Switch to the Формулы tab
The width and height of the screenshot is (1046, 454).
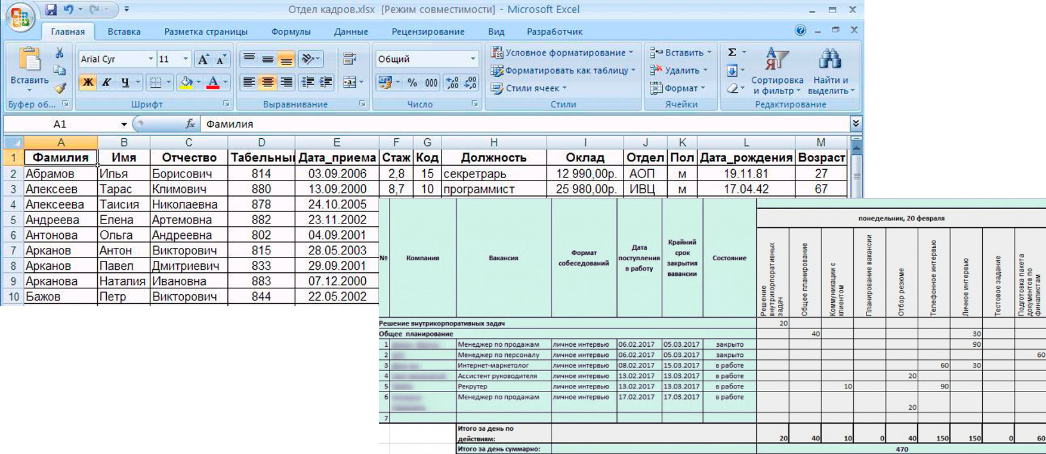pos(291,32)
